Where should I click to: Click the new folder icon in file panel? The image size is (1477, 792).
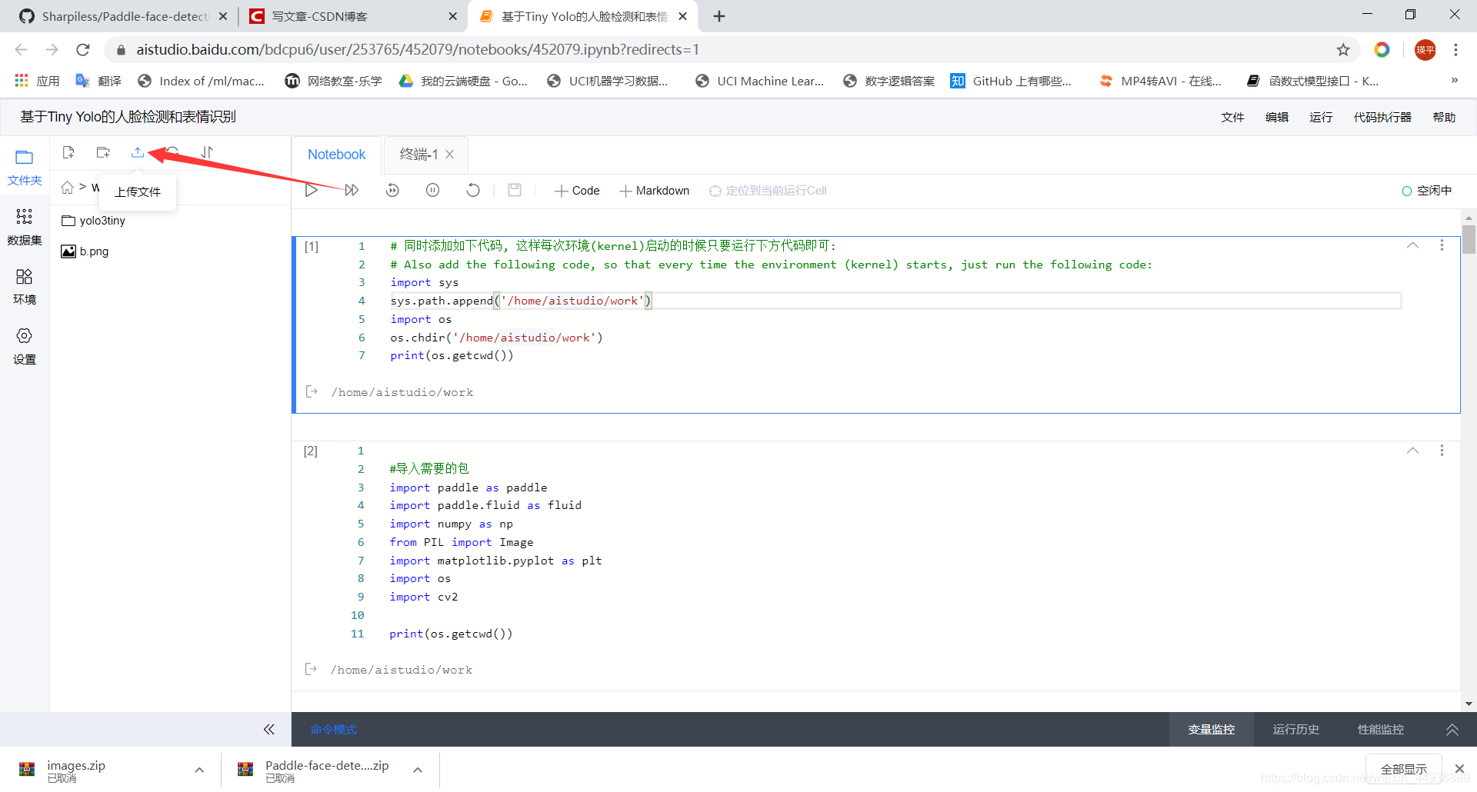(103, 152)
